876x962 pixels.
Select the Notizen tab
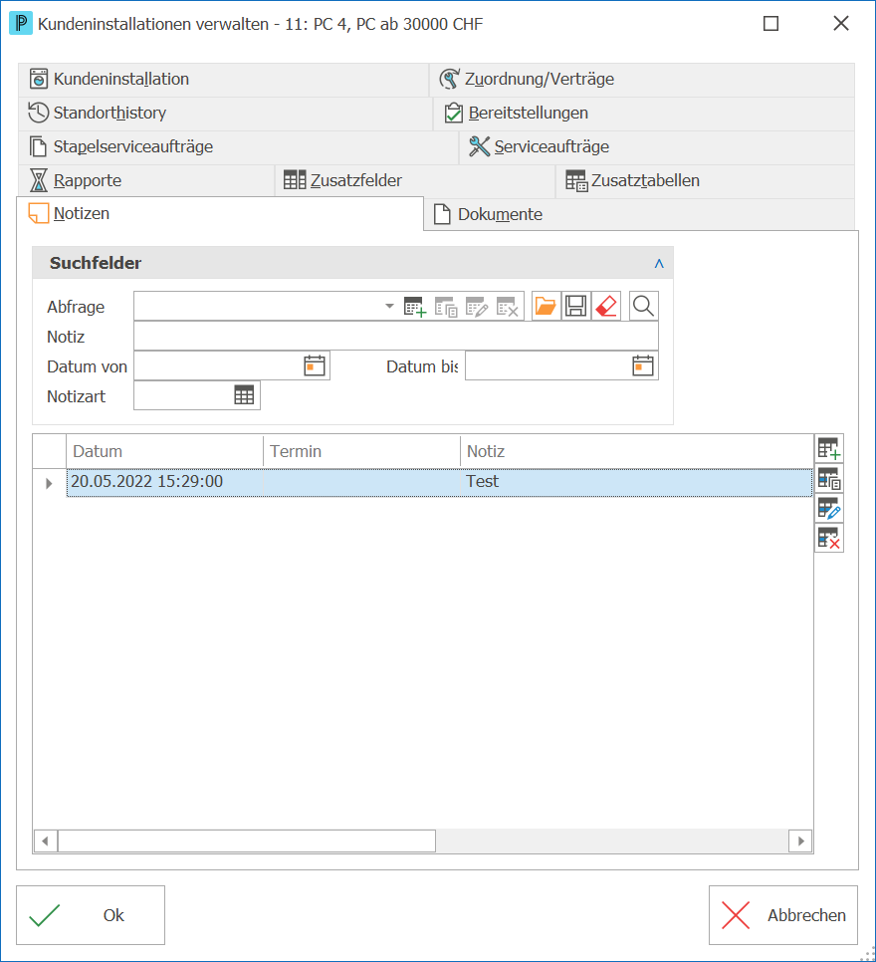220,213
